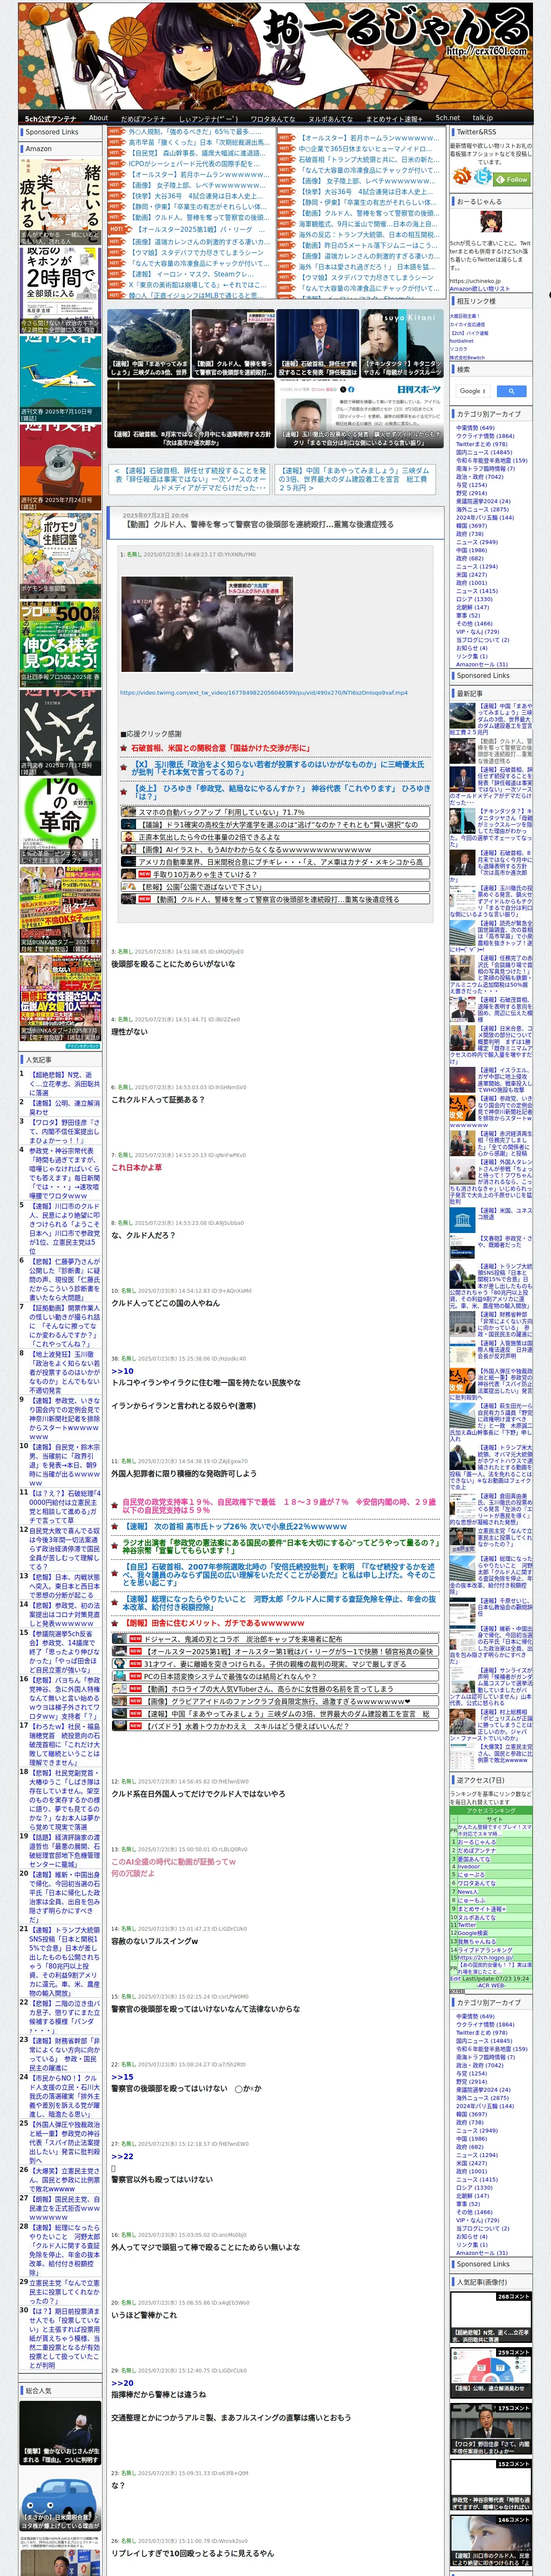Go to next article 三峡ダム建設着工 link

[x=354, y=479]
